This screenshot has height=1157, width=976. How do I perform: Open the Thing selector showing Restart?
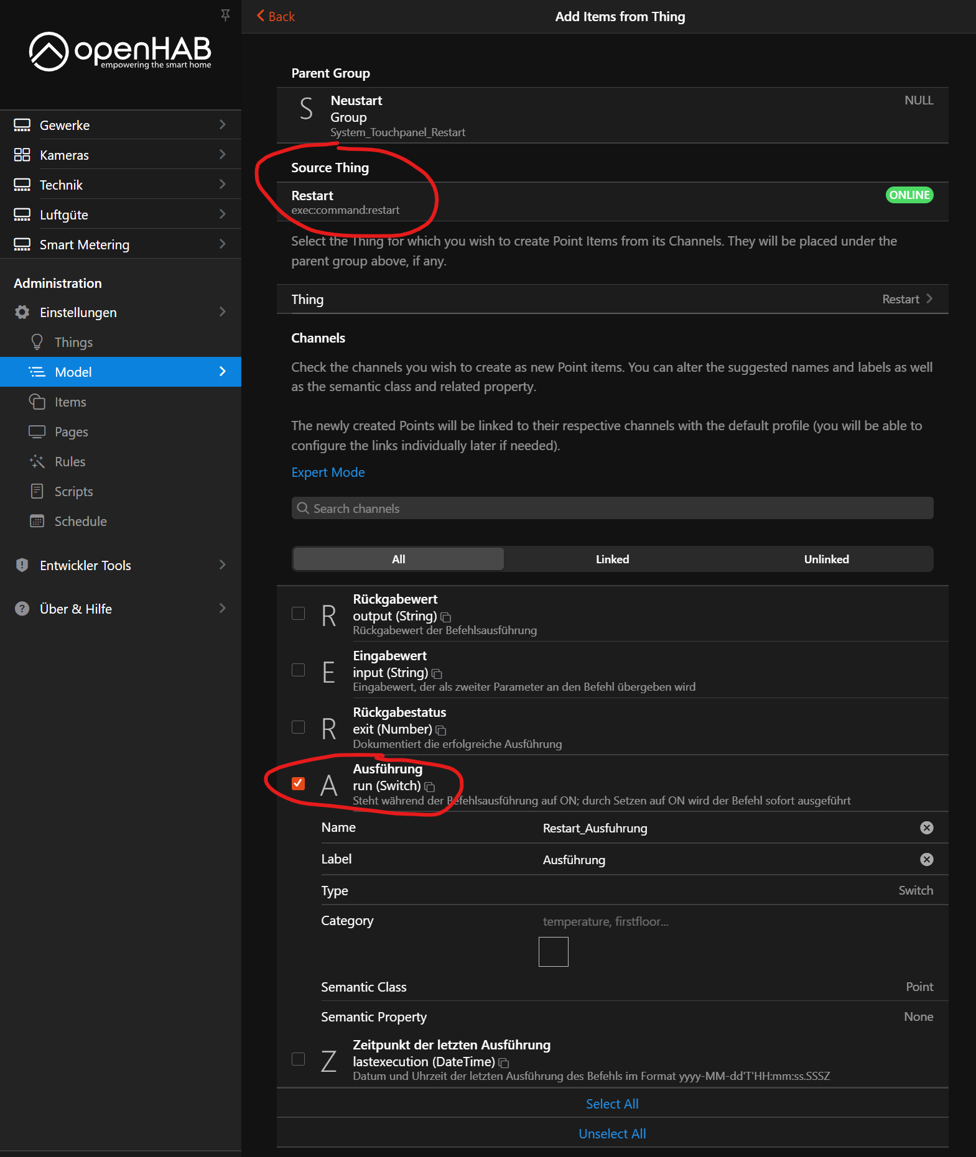click(x=612, y=299)
